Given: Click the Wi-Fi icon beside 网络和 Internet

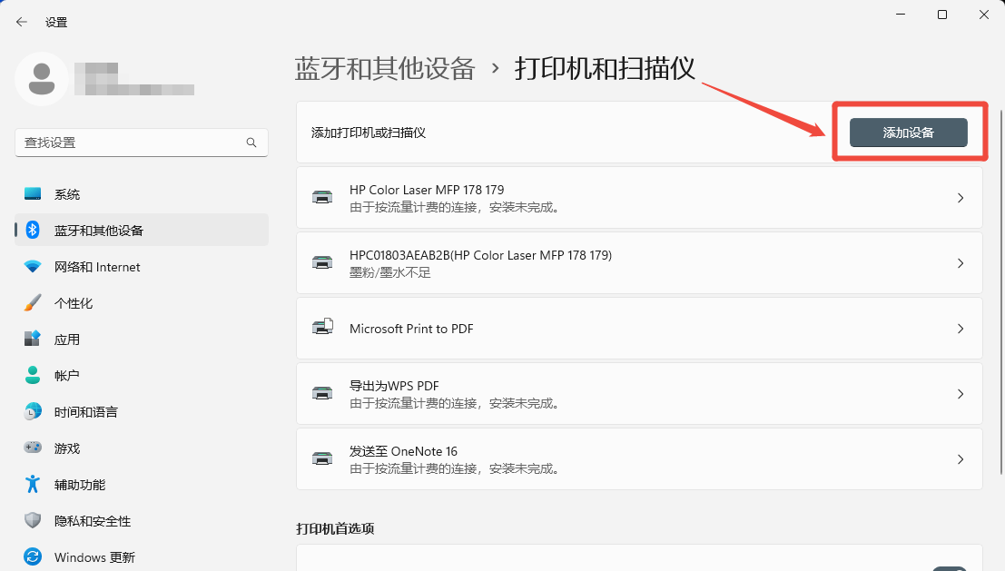Looking at the screenshot, I should [33, 267].
